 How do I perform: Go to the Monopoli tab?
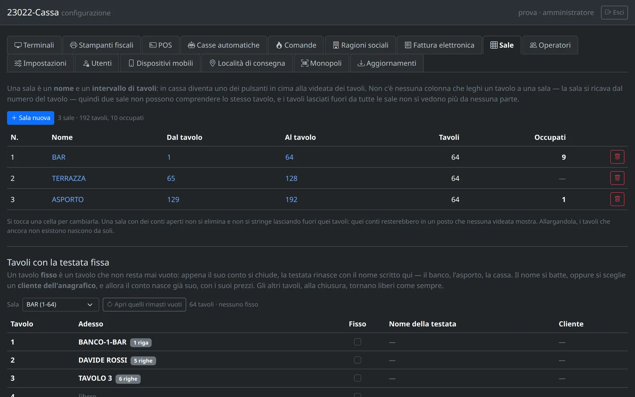[x=321, y=63]
